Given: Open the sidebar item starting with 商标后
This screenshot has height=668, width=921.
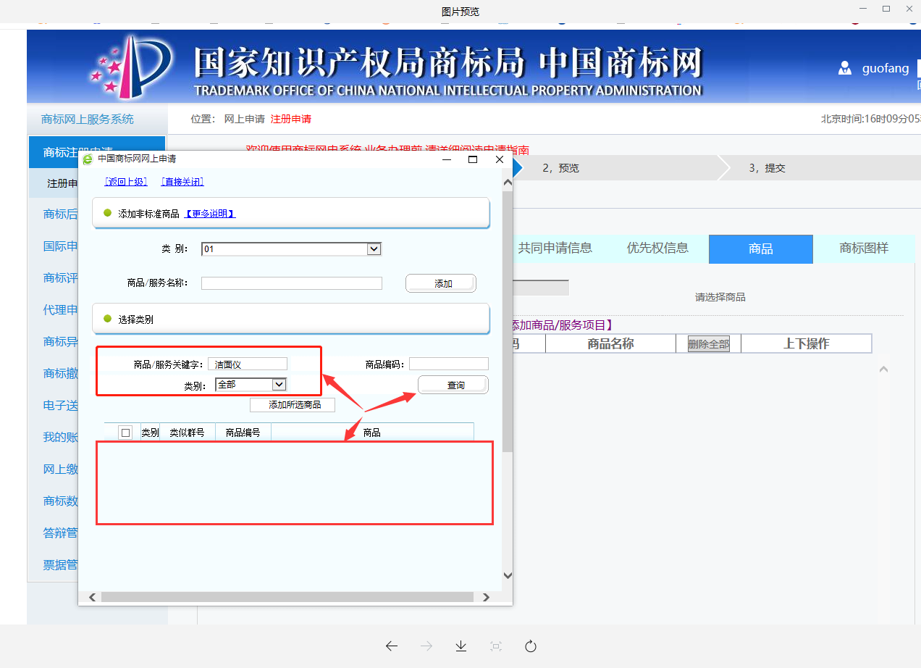Looking at the screenshot, I should click(x=61, y=214).
